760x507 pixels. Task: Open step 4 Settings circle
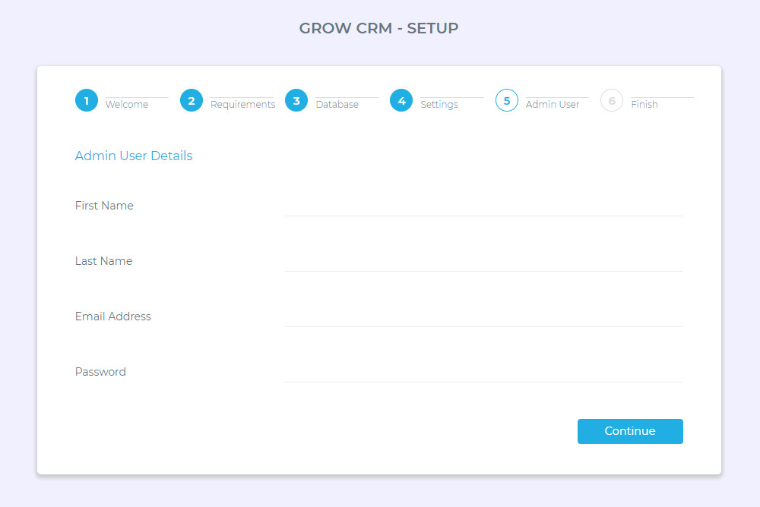pyautogui.click(x=401, y=100)
